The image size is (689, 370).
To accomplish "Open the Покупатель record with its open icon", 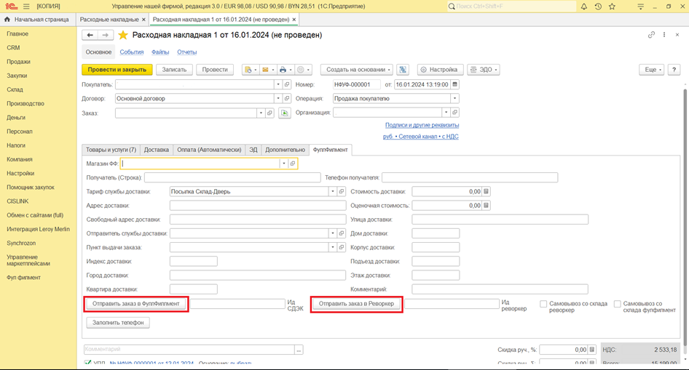I will (x=287, y=84).
